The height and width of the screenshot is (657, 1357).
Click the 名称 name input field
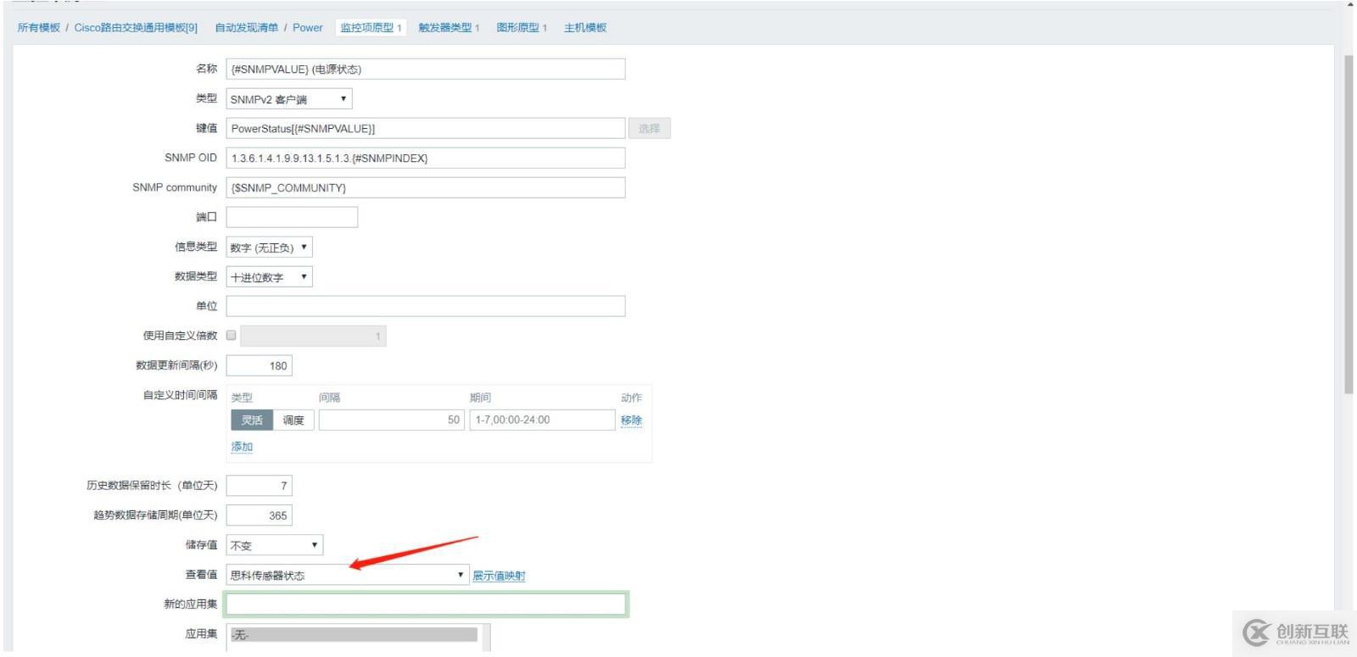(426, 70)
